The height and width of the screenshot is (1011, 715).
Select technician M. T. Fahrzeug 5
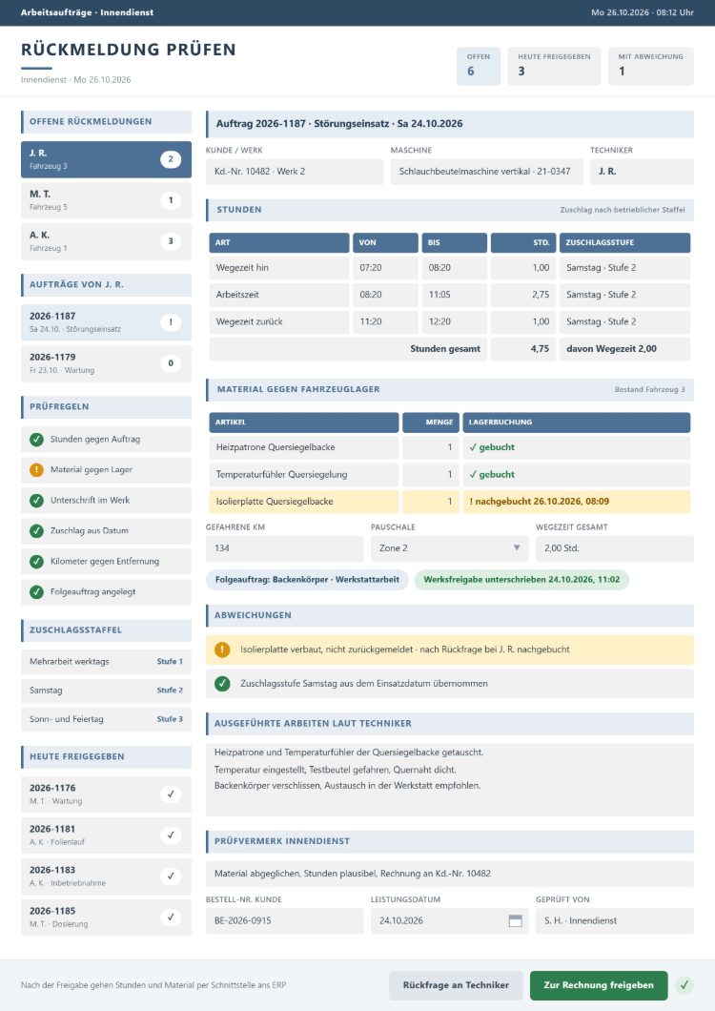tap(107, 200)
